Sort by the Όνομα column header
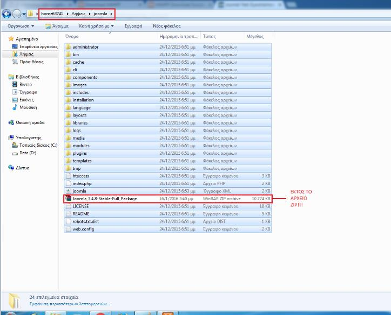 [x=72, y=36]
